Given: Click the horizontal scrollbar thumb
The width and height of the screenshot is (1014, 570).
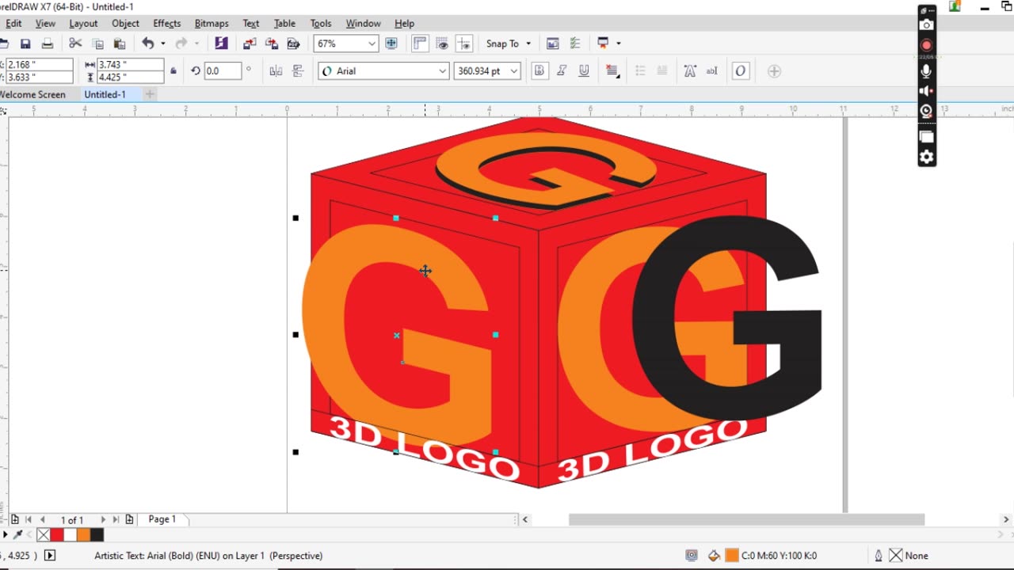Looking at the screenshot, I should tap(746, 519).
